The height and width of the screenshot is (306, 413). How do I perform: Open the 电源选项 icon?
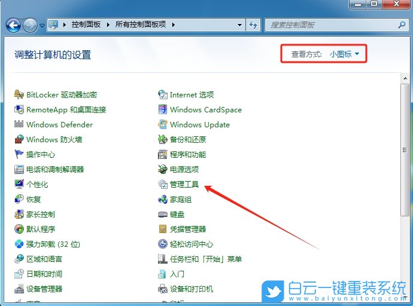click(163, 169)
